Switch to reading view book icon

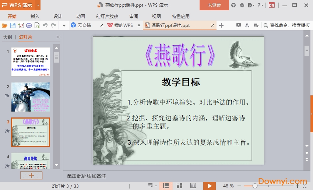[x=193, y=186]
